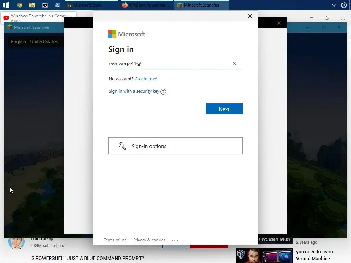This screenshot has height=263, width=351.
Task: Clear the email field with X icon
Action: point(234,63)
